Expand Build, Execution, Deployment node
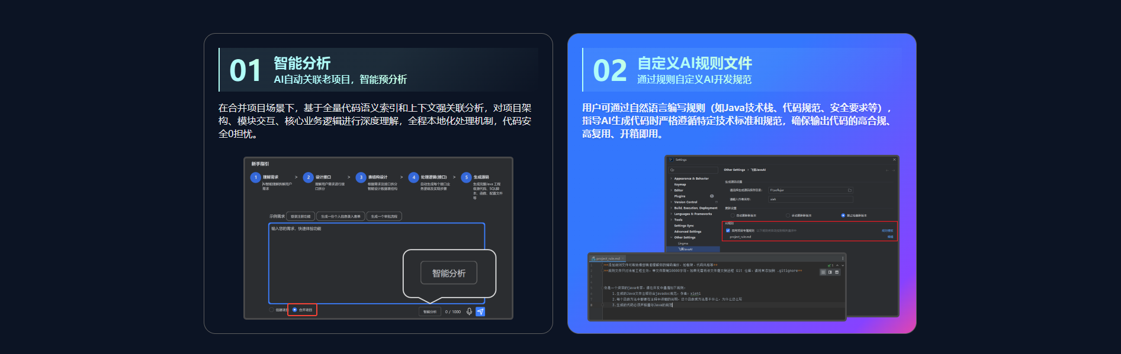This screenshot has width=1121, height=354. click(x=671, y=208)
